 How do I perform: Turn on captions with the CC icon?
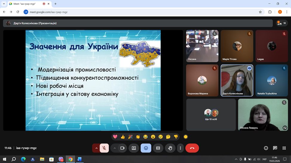158,148
